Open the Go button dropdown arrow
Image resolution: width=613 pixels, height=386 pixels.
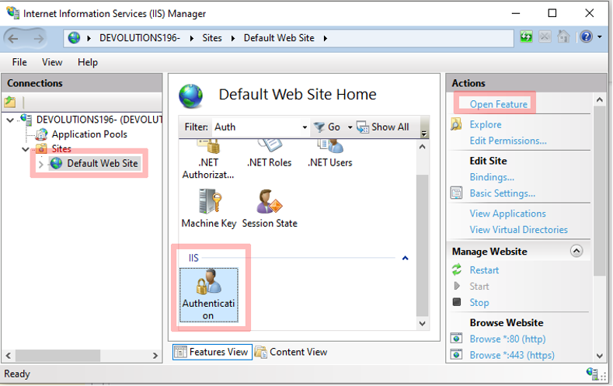click(x=350, y=127)
